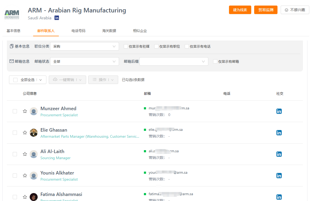Click the Sourcing Manager job title

tap(55, 158)
